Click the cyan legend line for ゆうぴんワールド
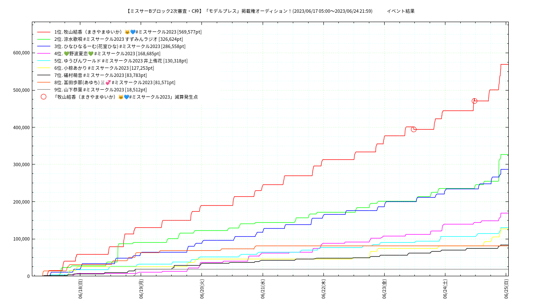The height and width of the screenshot is (306, 544). (x=44, y=61)
